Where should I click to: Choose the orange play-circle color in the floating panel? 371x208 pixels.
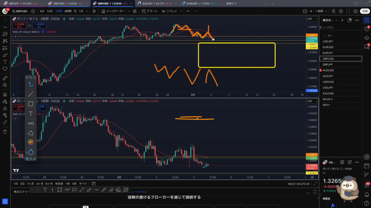[x=30, y=142]
